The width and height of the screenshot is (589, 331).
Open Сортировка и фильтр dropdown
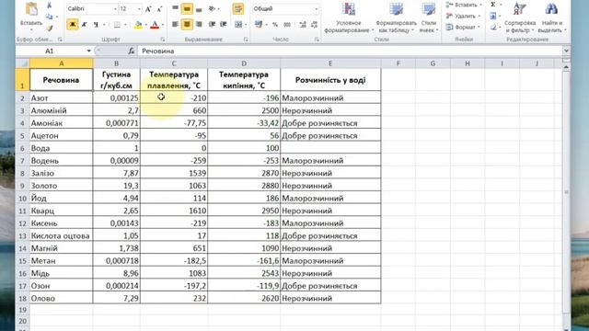[x=519, y=17]
